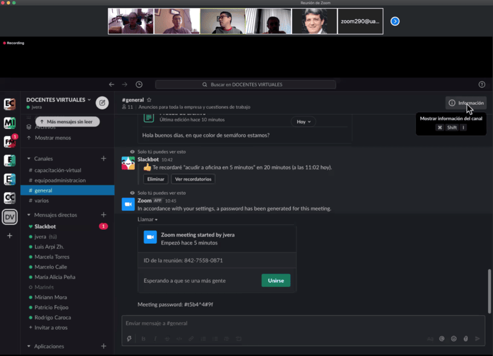This screenshot has height=356, width=493.
Task: Open the Slackbot avatar in the message
Action: [x=128, y=163]
